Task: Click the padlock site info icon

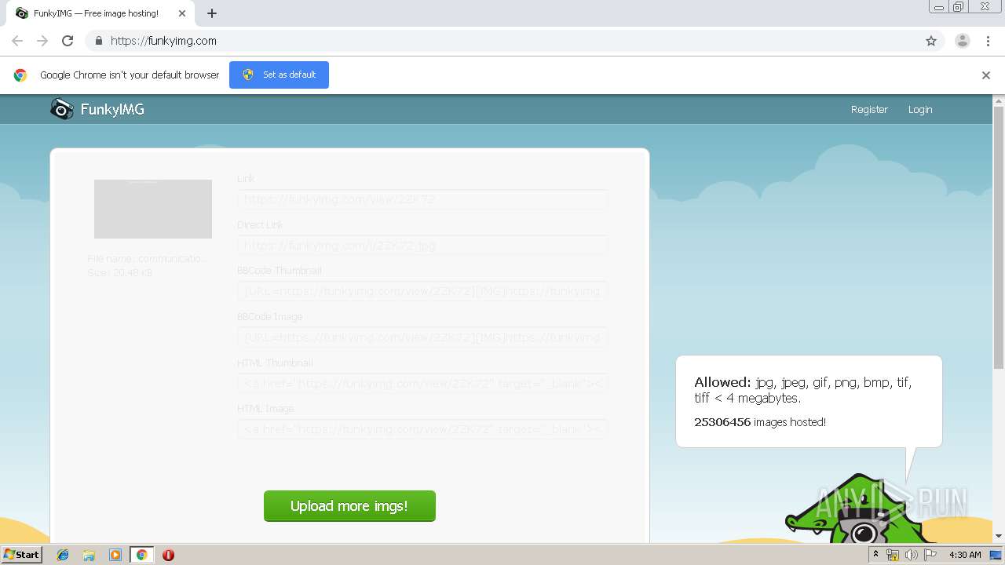Action: pyautogui.click(x=98, y=41)
